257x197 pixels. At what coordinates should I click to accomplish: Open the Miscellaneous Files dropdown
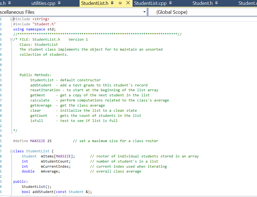pyautogui.click(x=144, y=12)
